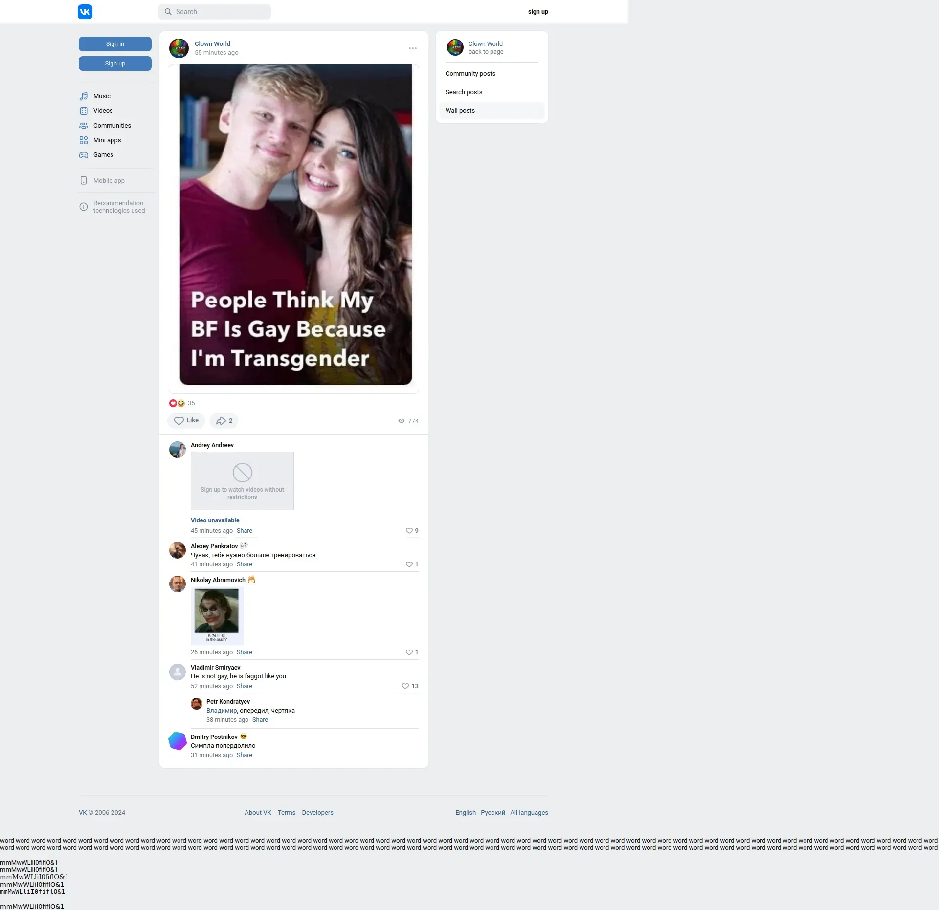Select the Search posts menu item
Screen dimensions: 939x910
[x=464, y=92]
